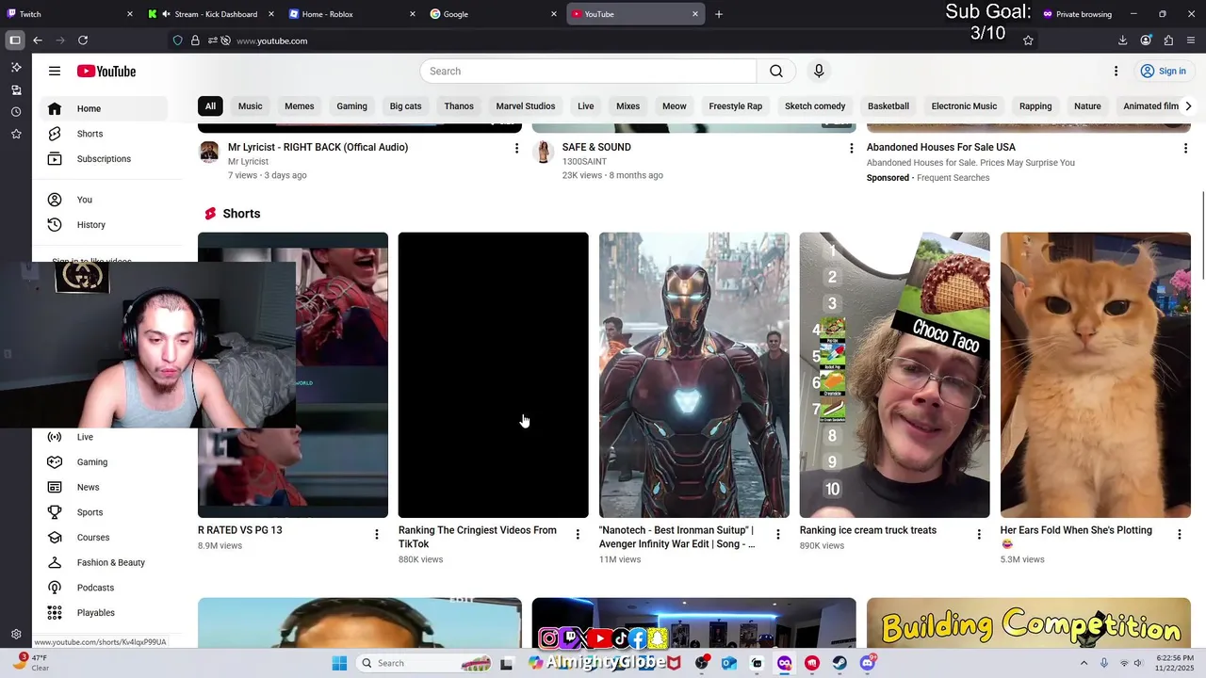Open Steam from the taskbar
1206x678 pixels.
[x=839, y=663]
